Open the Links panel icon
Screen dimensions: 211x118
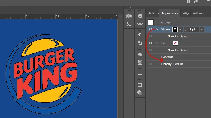coord(140,24)
